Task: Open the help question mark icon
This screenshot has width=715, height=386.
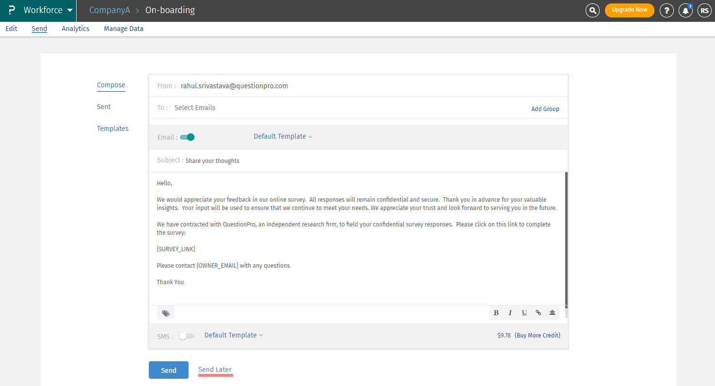Action: click(667, 10)
